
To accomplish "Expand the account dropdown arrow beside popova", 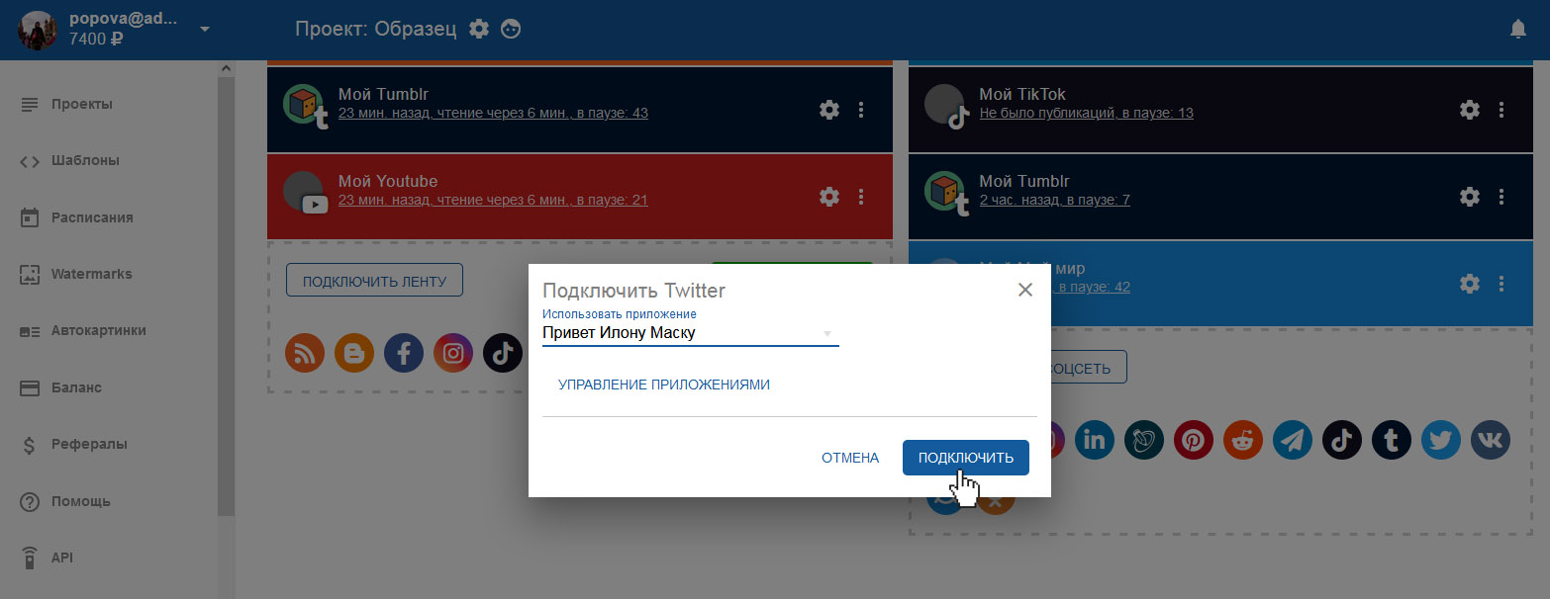I will click(205, 29).
